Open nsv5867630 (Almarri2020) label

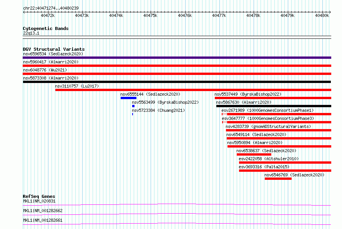(x=244, y=102)
